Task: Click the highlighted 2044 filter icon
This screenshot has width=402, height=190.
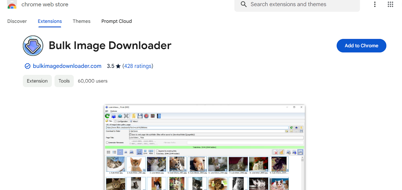Action: (139, 152)
